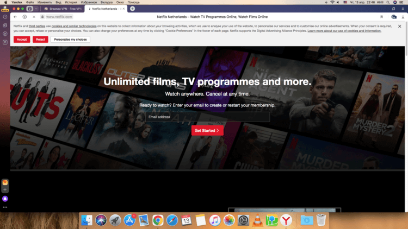Open Photos from the dock
This screenshot has height=229, width=408.
tap(229, 220)
